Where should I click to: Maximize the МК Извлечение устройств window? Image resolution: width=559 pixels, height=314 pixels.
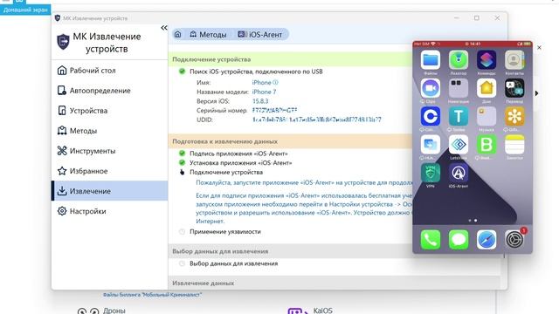point(477,17)
